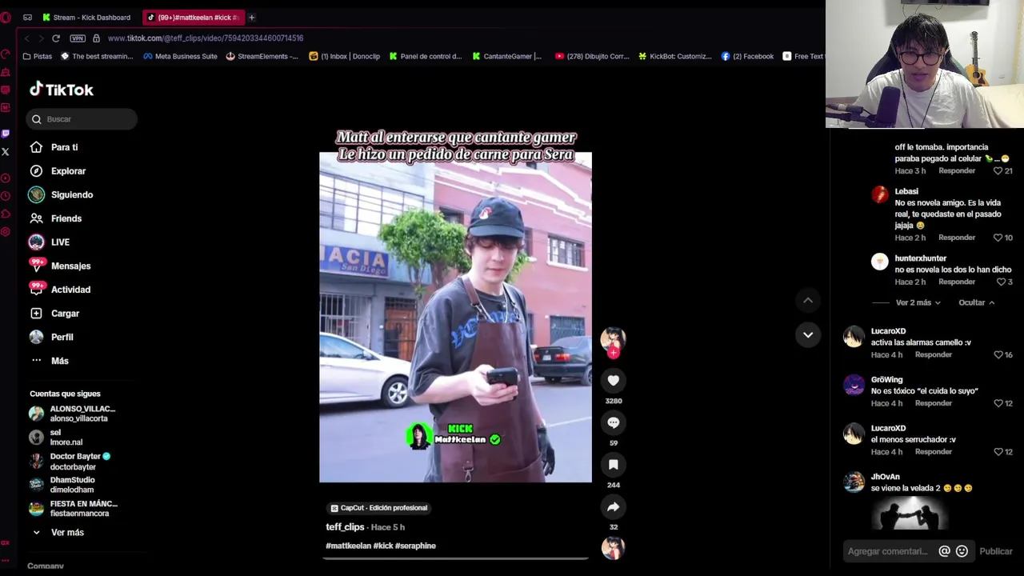Open emoji picker in comment box
Image resolution: width=1024 pixels, height=576 pixels.
coord(962,551)
